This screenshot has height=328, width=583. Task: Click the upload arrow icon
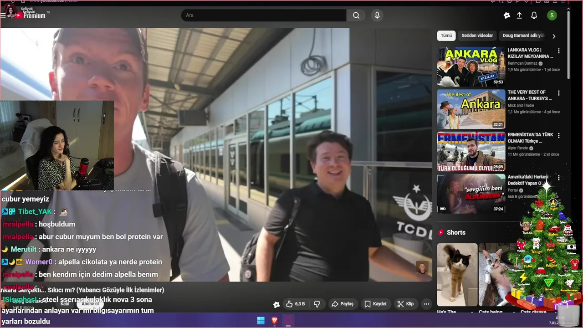tap(519, 15)
